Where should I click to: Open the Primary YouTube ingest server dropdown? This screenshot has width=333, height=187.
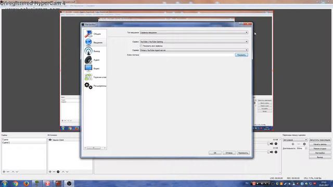(x=194, y=50)
